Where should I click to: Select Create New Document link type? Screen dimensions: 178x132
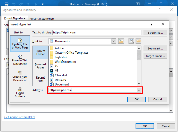pyautogui.click(x=20, y=76)
